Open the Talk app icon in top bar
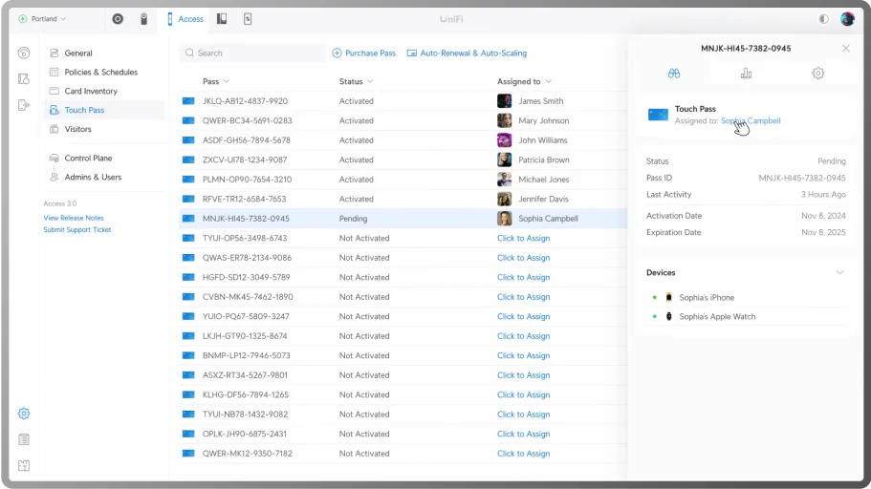This screenshot has height=489, width=871. click(143, 19)
